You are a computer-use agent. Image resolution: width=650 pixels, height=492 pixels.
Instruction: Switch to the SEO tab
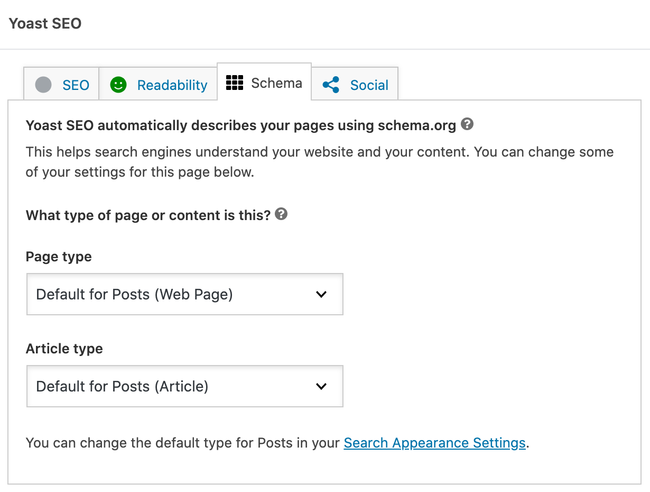(61, 85)
